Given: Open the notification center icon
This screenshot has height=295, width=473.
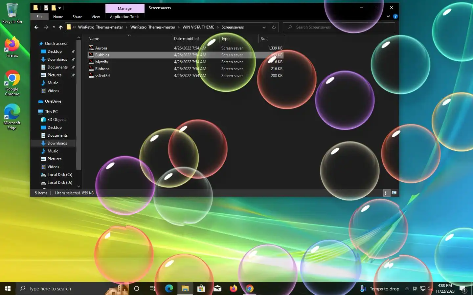Looking at the screenshot, I should pos(463,289).
